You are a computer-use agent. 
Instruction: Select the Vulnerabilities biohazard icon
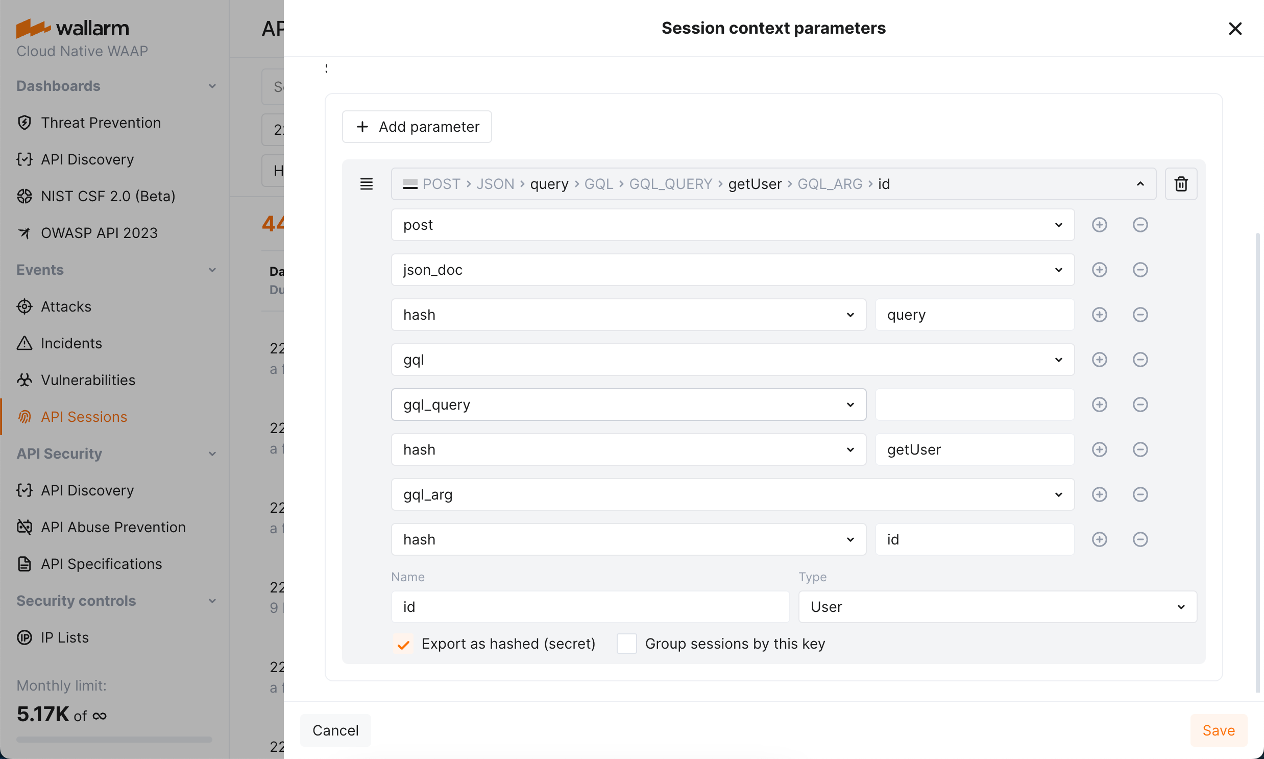(x=24, y=380)
